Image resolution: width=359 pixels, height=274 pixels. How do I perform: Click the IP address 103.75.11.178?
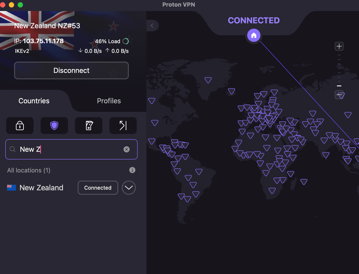[x=43, y=41]
